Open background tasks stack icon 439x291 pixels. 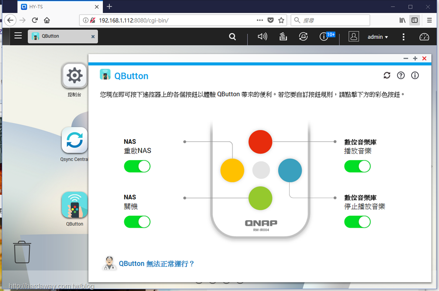pyautogui.click(x=283, y=36)
